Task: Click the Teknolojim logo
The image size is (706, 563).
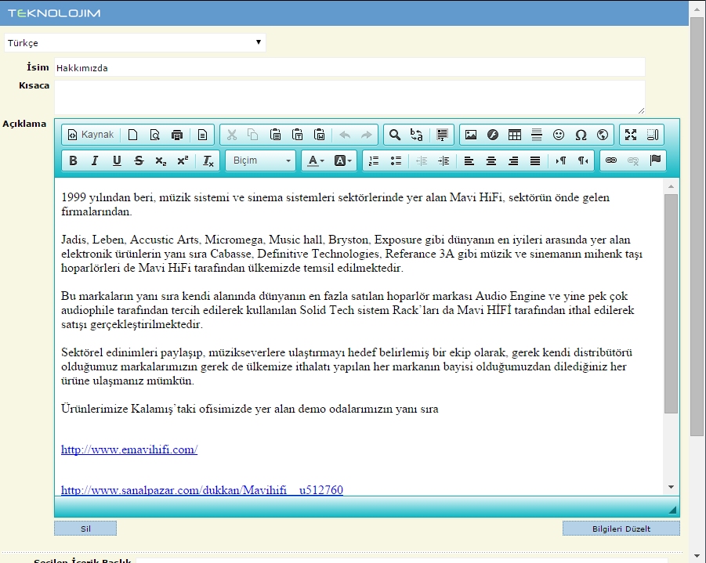Action: pos(54,13)
